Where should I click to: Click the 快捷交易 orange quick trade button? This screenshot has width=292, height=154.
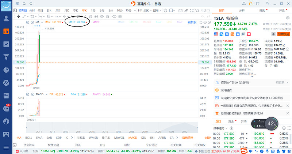(284, 34)
